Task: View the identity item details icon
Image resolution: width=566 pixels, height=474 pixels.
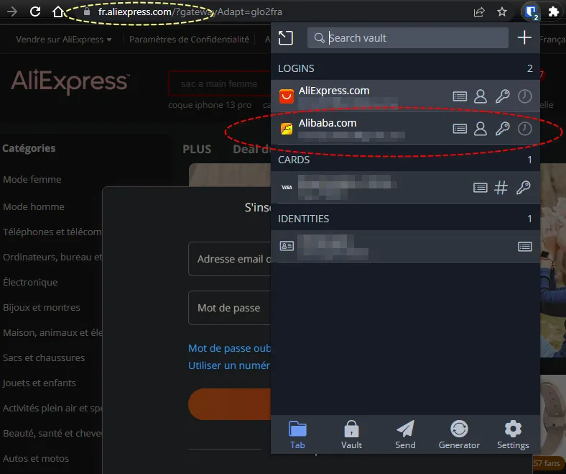Action: (524, 247)
